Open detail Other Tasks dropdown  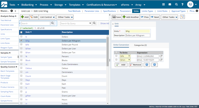(170, 17)
